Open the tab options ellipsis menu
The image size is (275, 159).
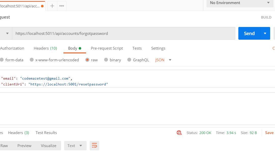pyautogui.click(x=62, y=6)
